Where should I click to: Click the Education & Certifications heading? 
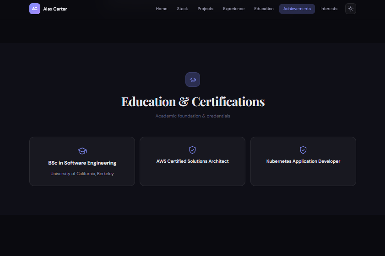click(193, 101)
